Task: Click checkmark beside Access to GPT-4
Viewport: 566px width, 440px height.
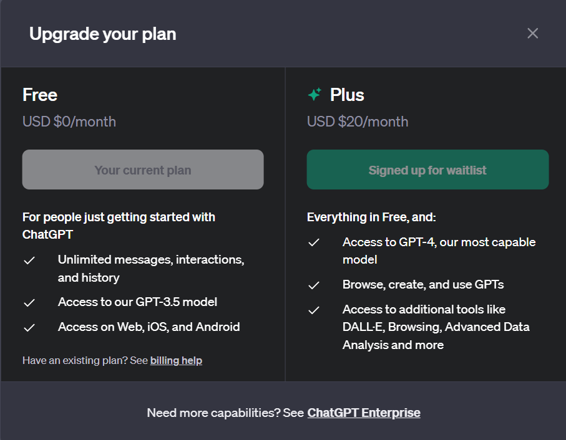Action: (x=314, y=242)
